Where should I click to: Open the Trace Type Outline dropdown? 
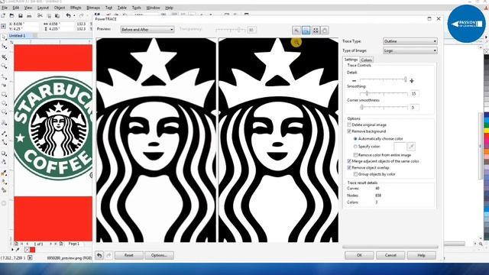point(410,41)
